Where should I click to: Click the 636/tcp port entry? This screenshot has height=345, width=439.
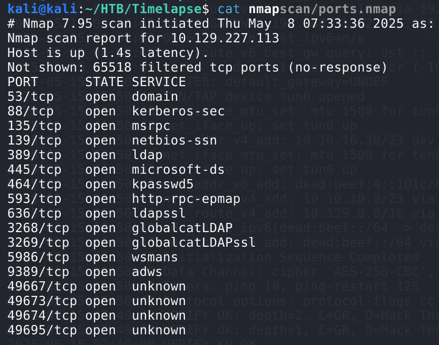(x=35, y=213)
